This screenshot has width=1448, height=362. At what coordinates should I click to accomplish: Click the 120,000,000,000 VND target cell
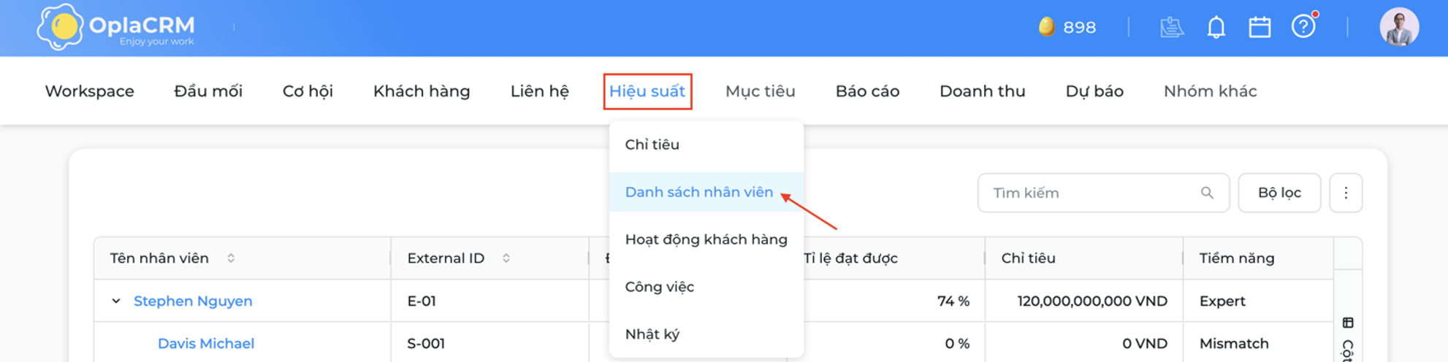[1084, 301]
